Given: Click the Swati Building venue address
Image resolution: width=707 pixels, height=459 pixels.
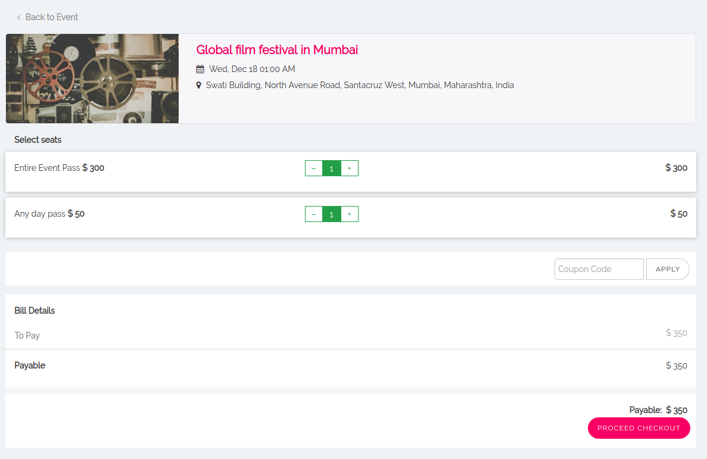Looking at the screenshot, I should [x=360, y=85].
